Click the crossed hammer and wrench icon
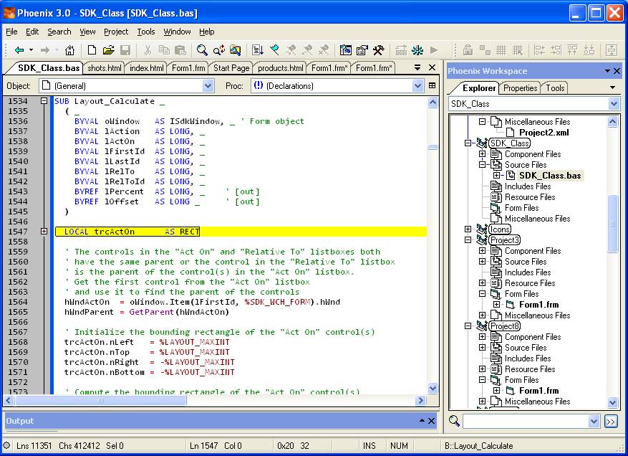The height and width of the screenshot is (456, 628). [379, 50]
